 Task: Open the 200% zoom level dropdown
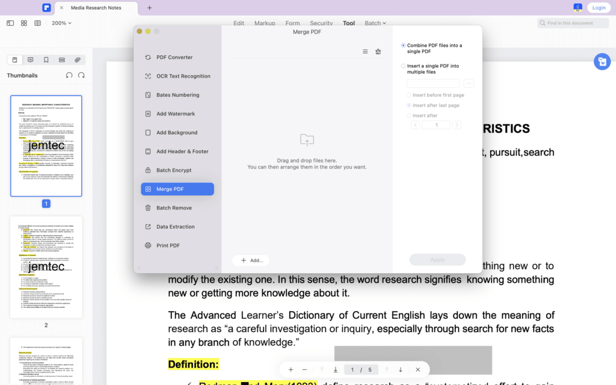(x=62, y=23)
